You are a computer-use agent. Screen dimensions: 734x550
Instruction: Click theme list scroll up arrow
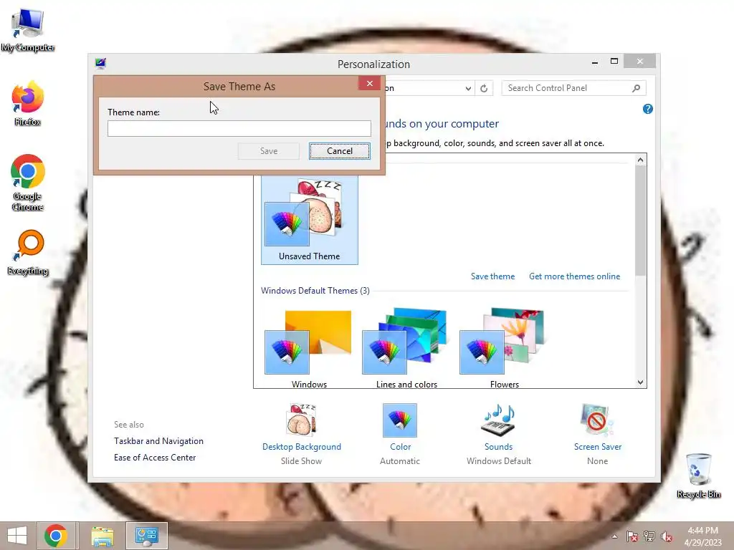tap(640, 160)
